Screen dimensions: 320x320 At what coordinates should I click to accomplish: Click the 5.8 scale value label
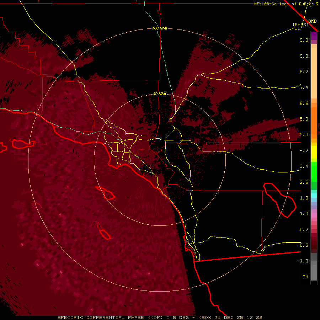tap(304, 119)
